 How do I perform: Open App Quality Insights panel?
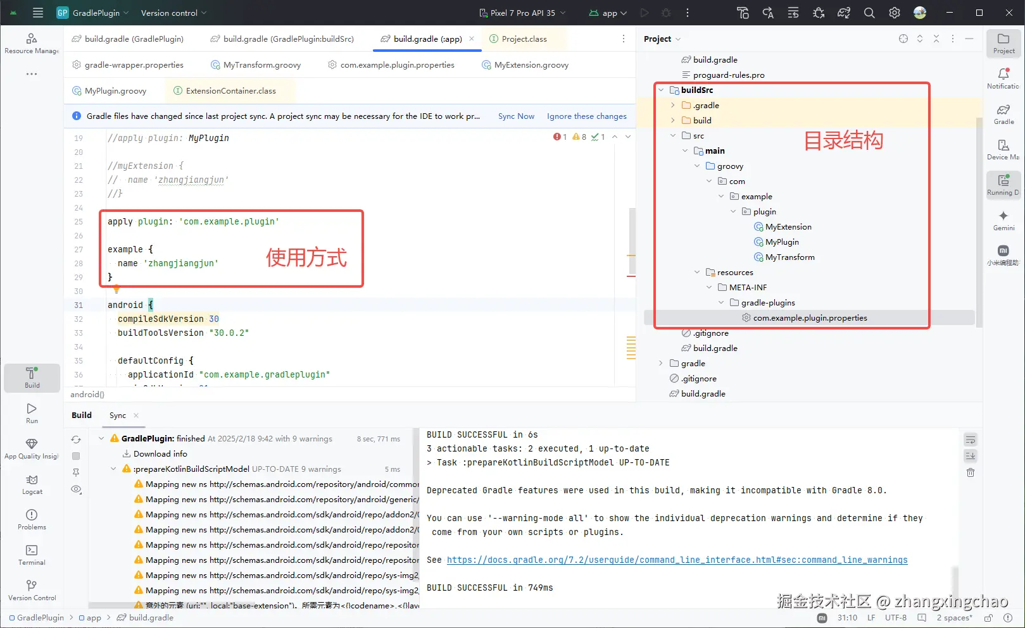32,448
